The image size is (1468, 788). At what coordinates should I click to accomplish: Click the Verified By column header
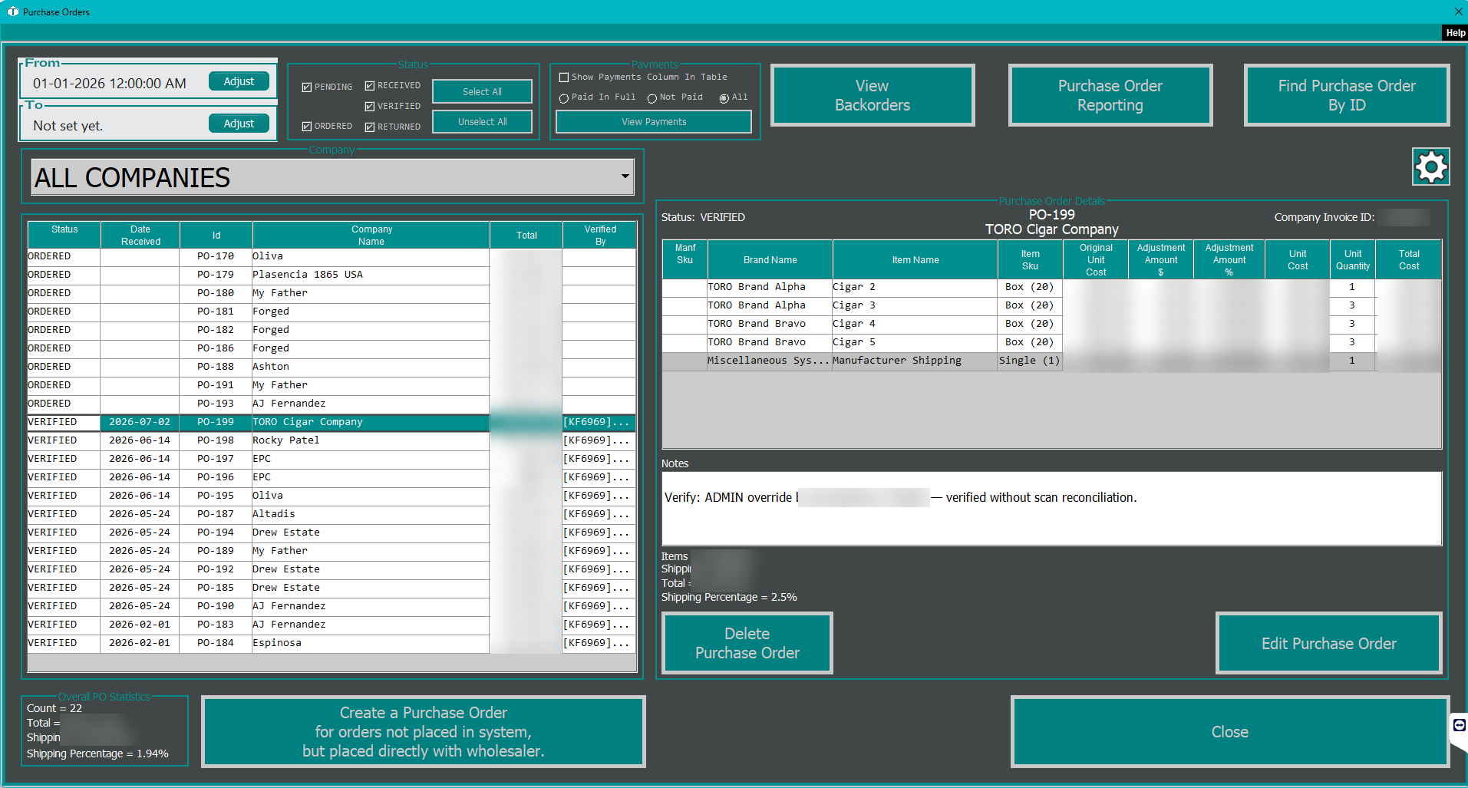600,235
